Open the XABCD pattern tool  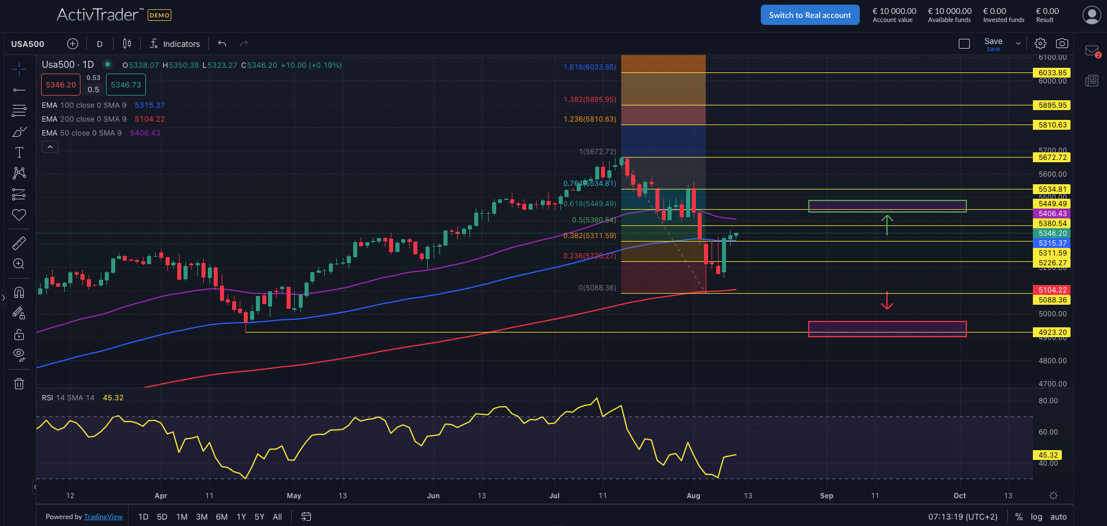(19, 173)
